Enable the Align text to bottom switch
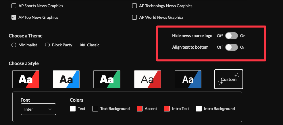The height and width of the screenshot is (125, 283). click(x=231, y=47)
